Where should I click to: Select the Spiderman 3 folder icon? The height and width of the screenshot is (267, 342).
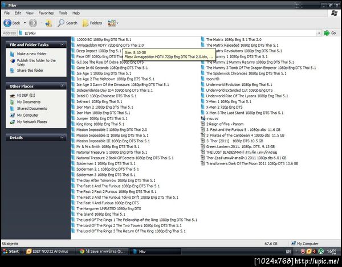[73, 175]
